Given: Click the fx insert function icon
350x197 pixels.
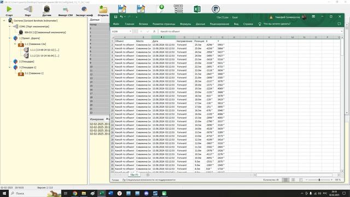Looking at the screenshot, I should (154, 32).
